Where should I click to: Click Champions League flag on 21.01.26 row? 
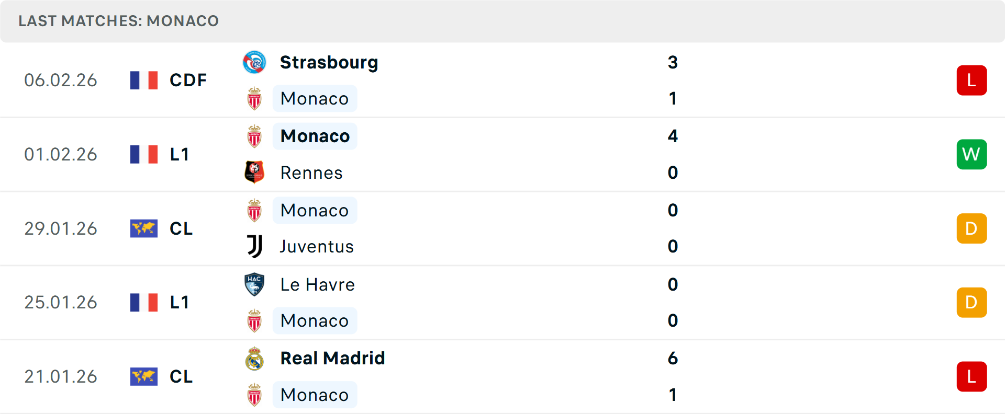144,376
